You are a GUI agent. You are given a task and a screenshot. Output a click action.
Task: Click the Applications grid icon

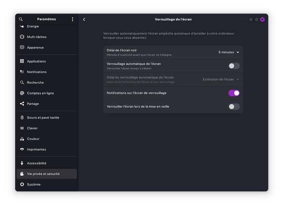click(22, 61)
